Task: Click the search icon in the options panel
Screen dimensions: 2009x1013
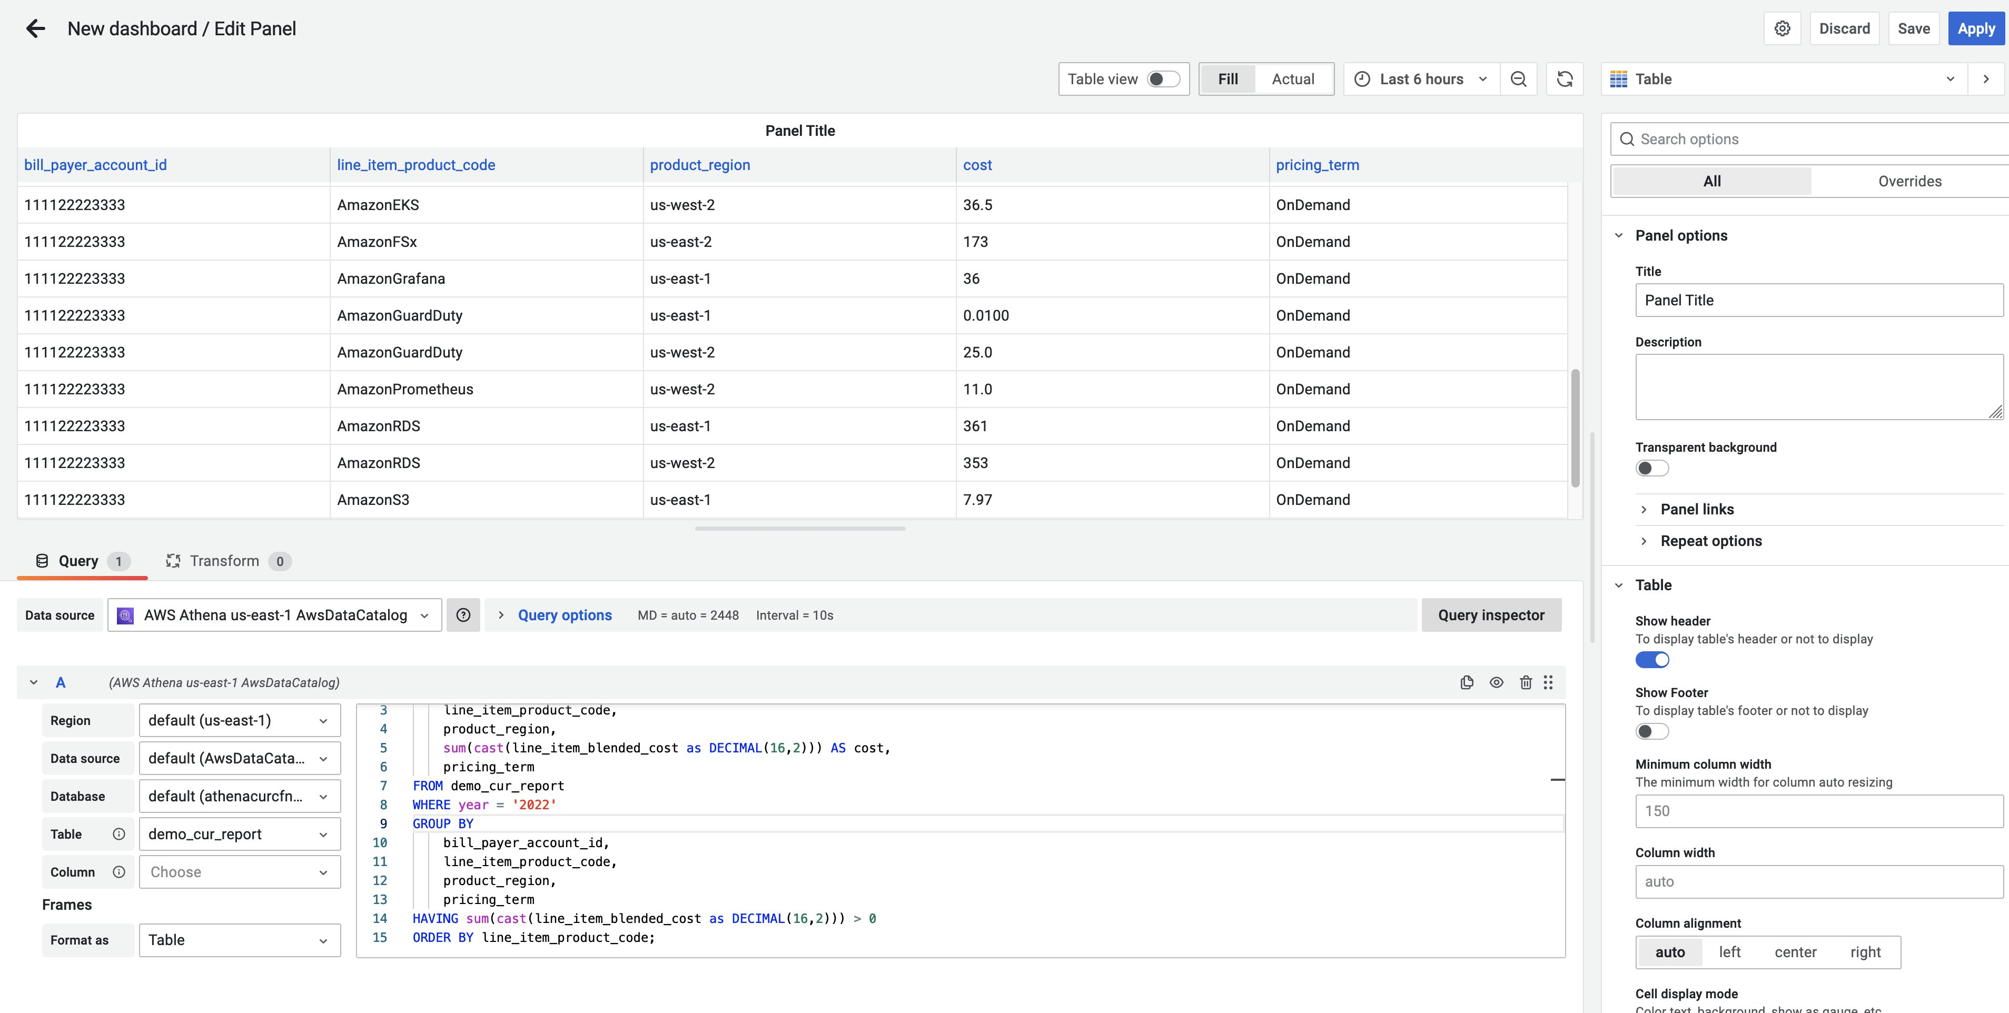Action: coord(1628,139)
